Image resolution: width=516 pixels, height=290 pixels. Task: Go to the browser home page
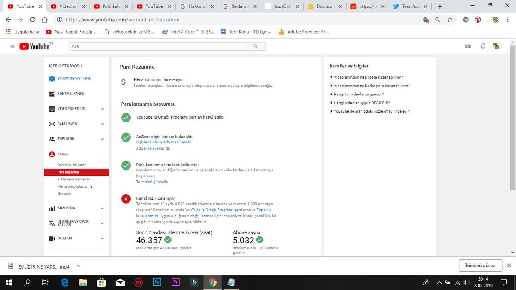click(44, 20)
